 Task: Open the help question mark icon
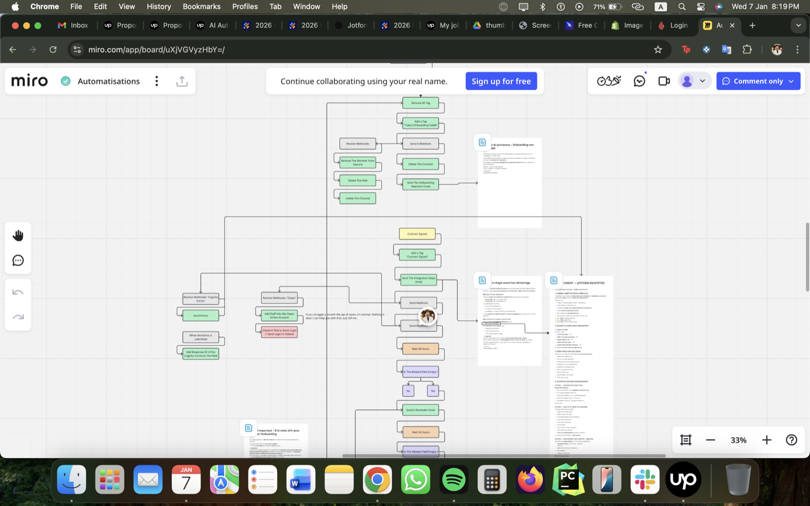tap(792, 440)
